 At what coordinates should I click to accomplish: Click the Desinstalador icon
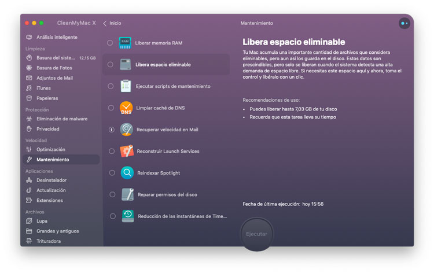click(29, 180)
